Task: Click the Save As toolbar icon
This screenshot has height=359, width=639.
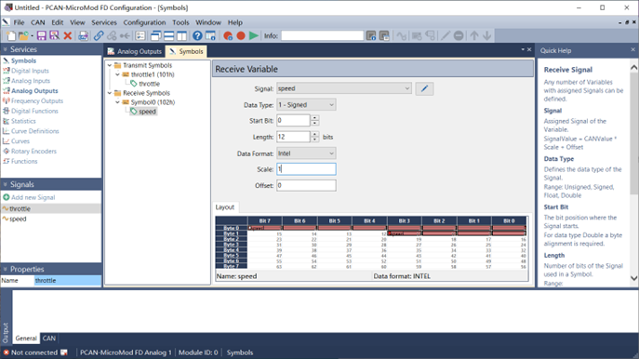Action: [x=54, y=36]
